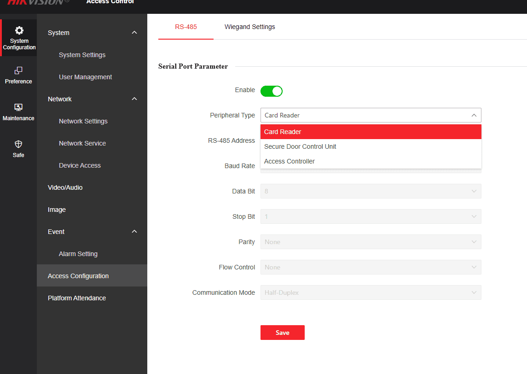The image size is (527, 374).
Task: Open Platform Attendance section
Action: pos(77,298)
